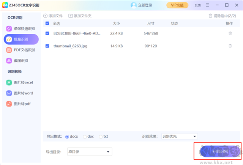Click the 尺寸 column header
Screen dimensions: 243x165
point(151,24)
